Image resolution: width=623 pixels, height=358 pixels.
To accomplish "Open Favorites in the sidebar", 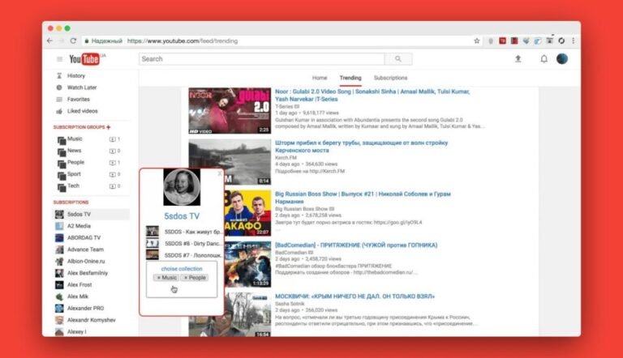I will tap(78, 100).
